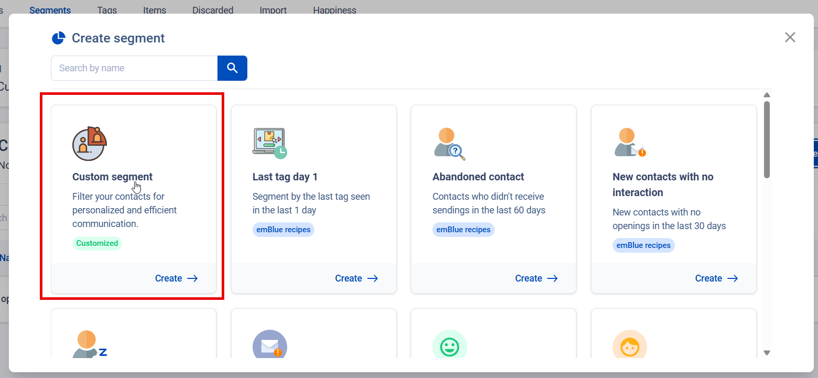Create the Abandoned contact segment
Viewport: 818px width, 378px height.
tap(536, 278)
